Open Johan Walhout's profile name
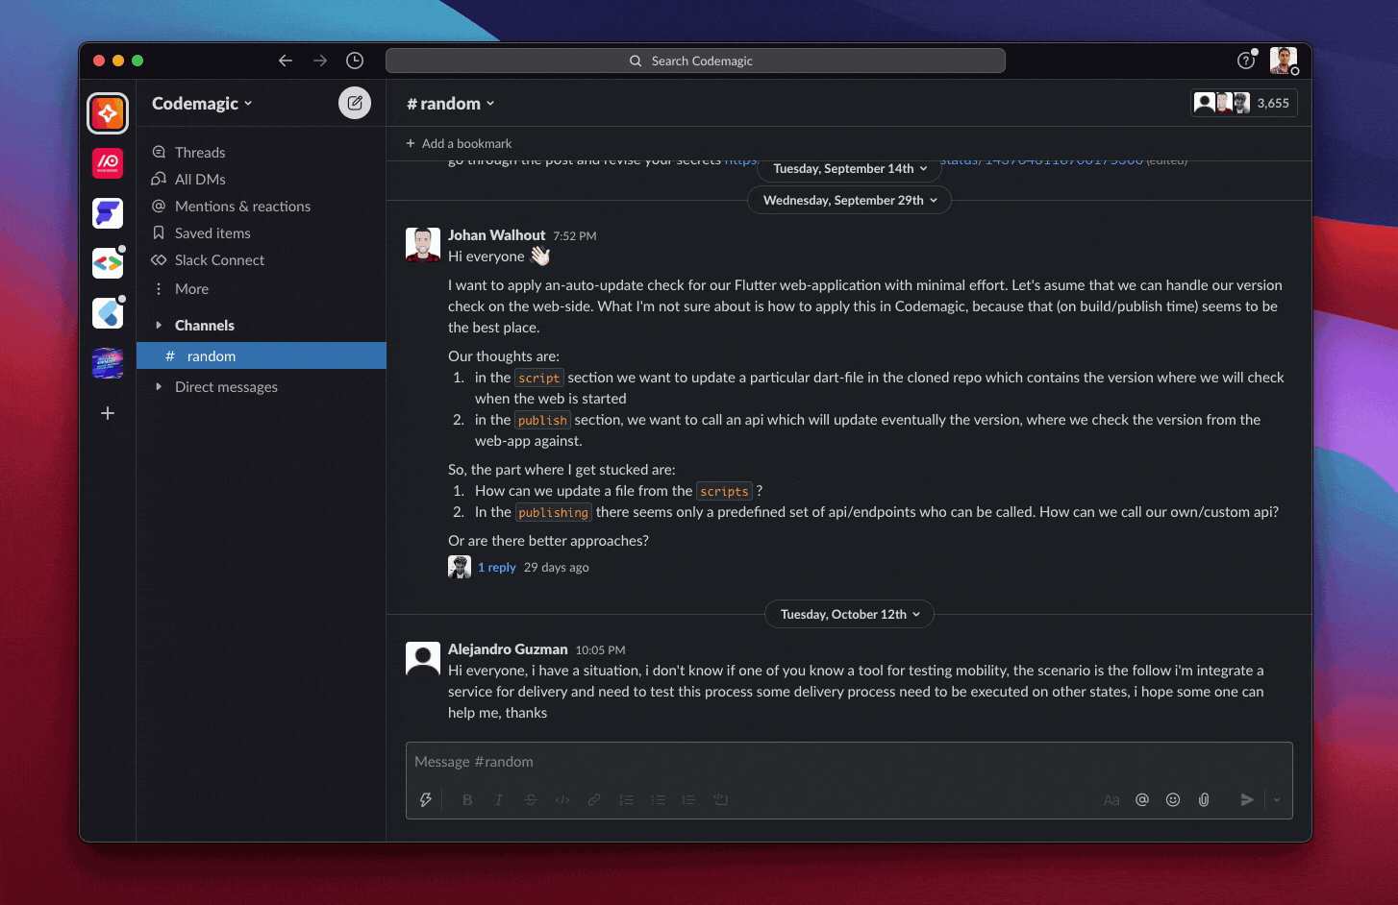Screen dimensions: 1398x905 click(496, 235)
